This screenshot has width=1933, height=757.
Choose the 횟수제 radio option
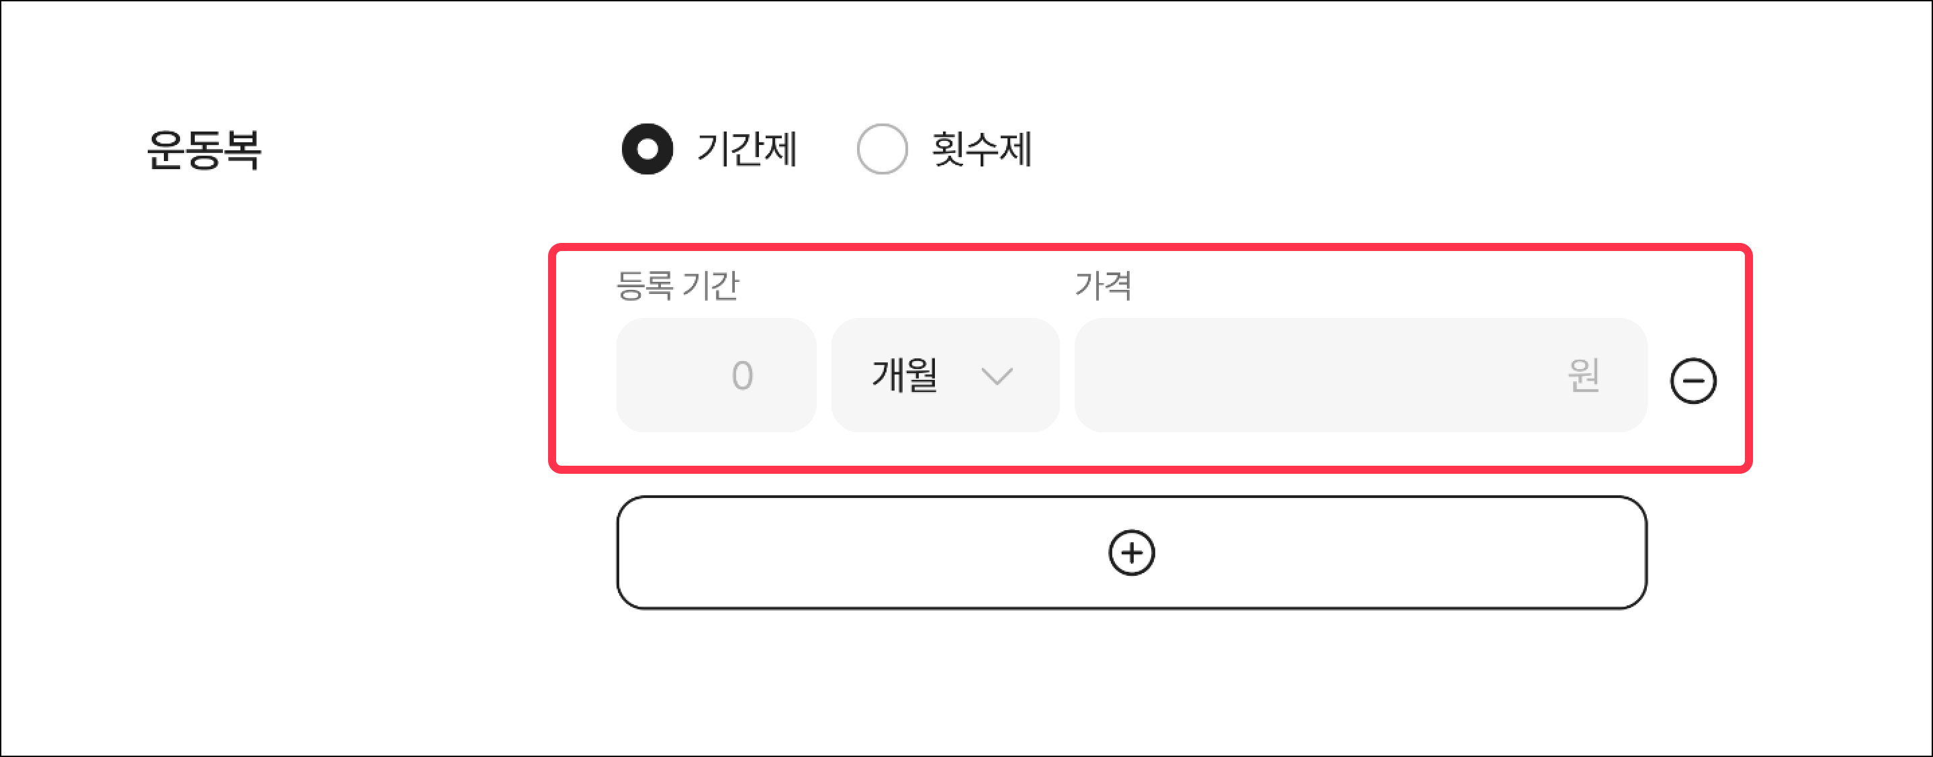882,149
